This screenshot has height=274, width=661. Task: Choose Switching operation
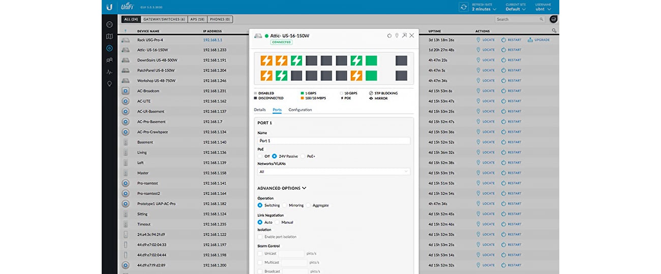pyautogui.click(x=260, y=205)
